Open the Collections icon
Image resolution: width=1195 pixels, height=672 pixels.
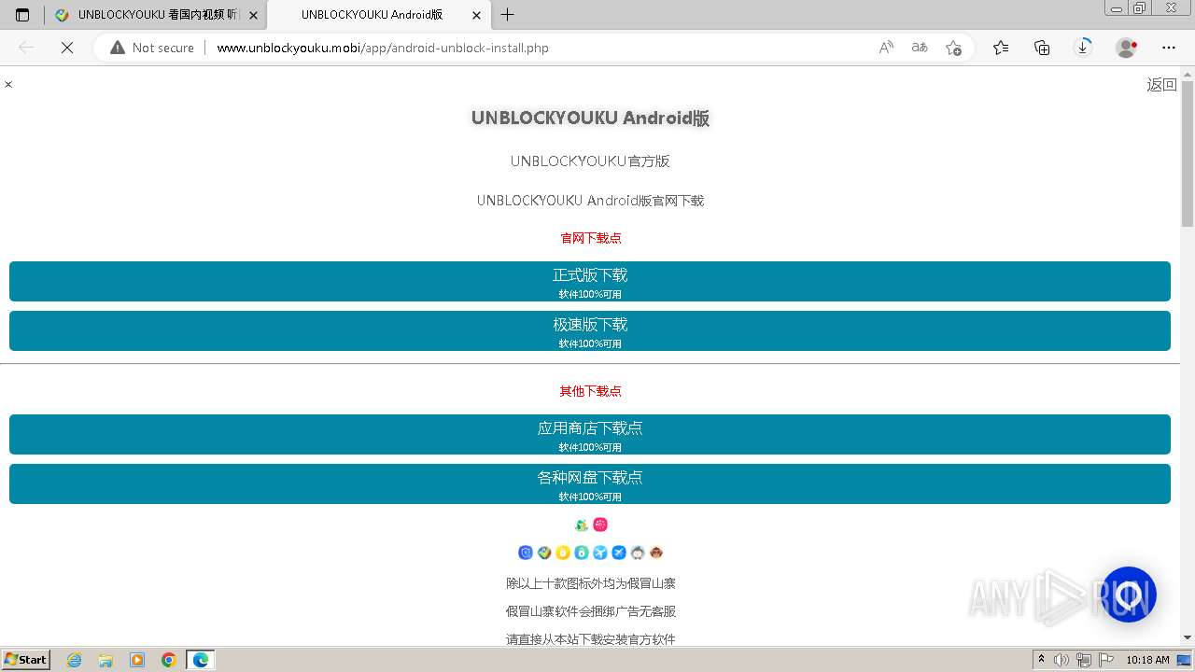[1042, 48]
